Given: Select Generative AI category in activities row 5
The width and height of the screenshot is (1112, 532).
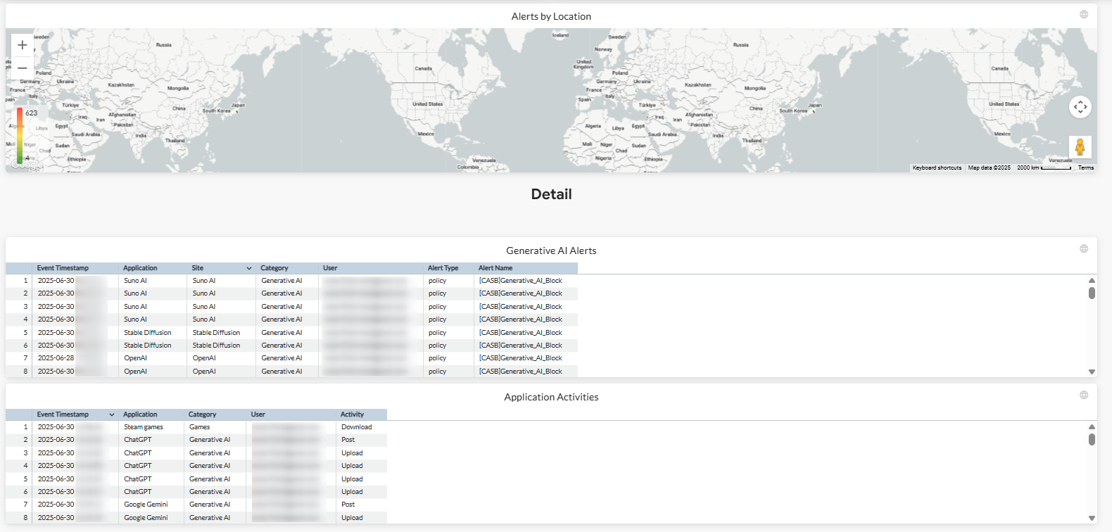Looking at the screenshot, I should point(210,479).
